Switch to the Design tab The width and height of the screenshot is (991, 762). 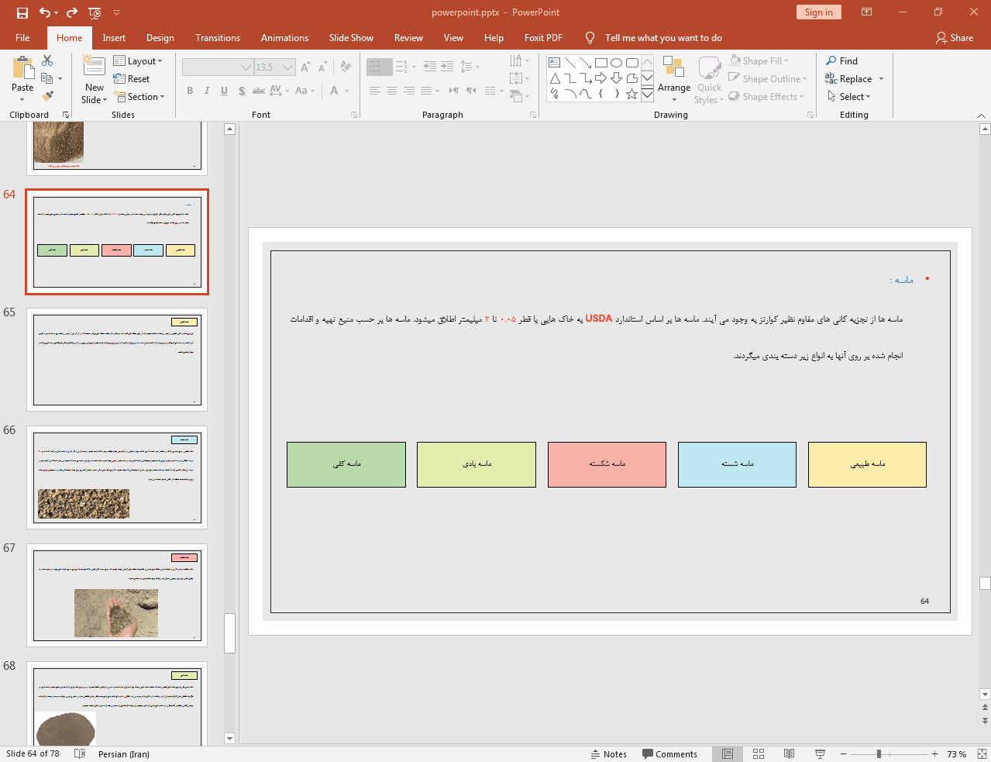coord(160,38)
